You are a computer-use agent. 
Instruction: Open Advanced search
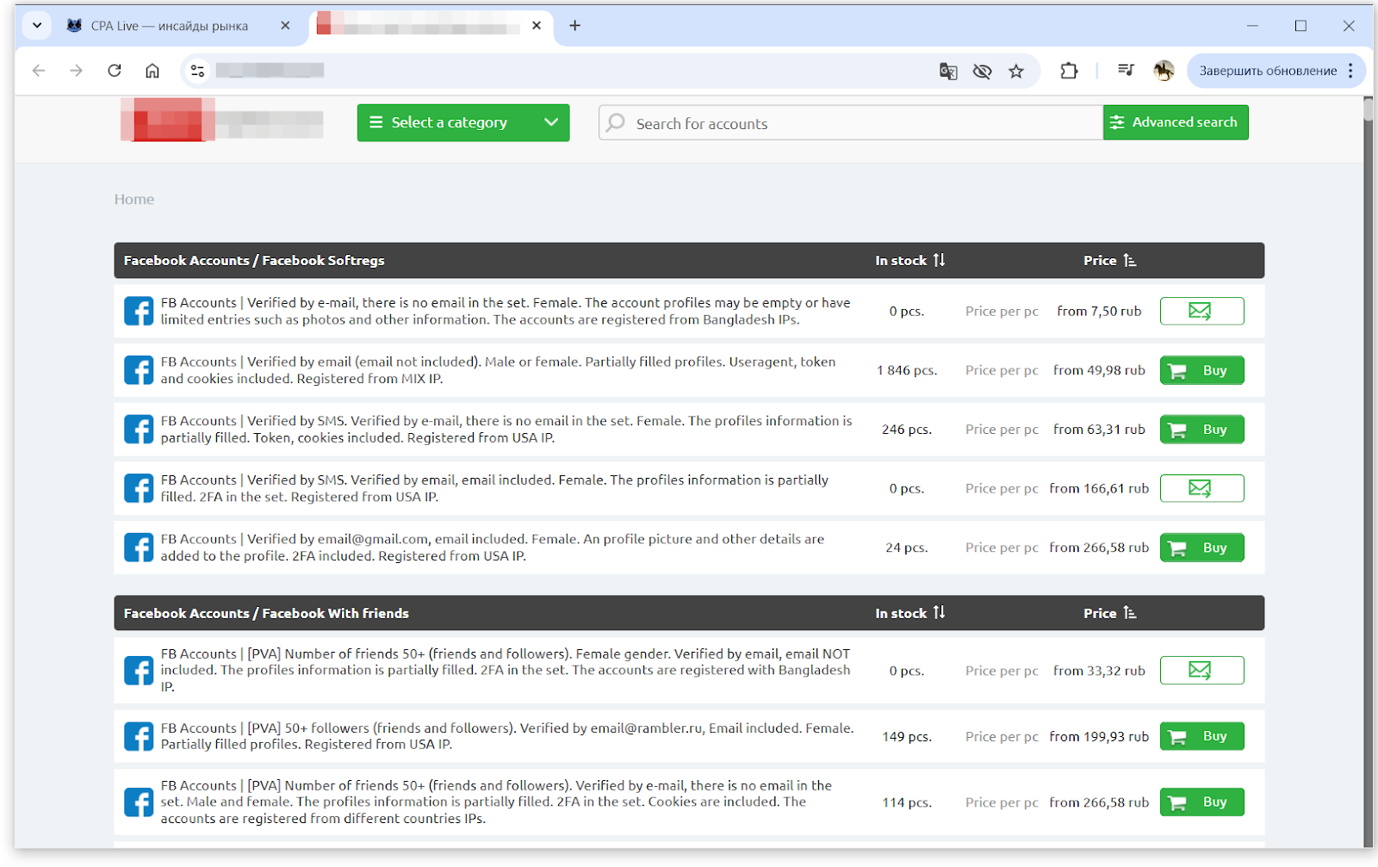pyautogui.click(x=1176, y=122)
